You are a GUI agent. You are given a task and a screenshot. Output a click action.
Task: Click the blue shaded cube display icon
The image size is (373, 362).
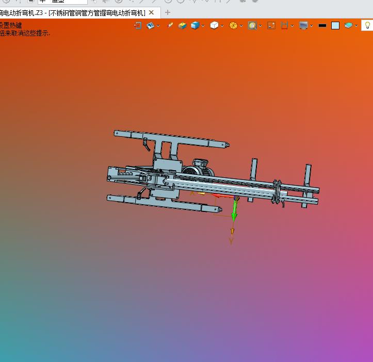(x=195, y=25)
